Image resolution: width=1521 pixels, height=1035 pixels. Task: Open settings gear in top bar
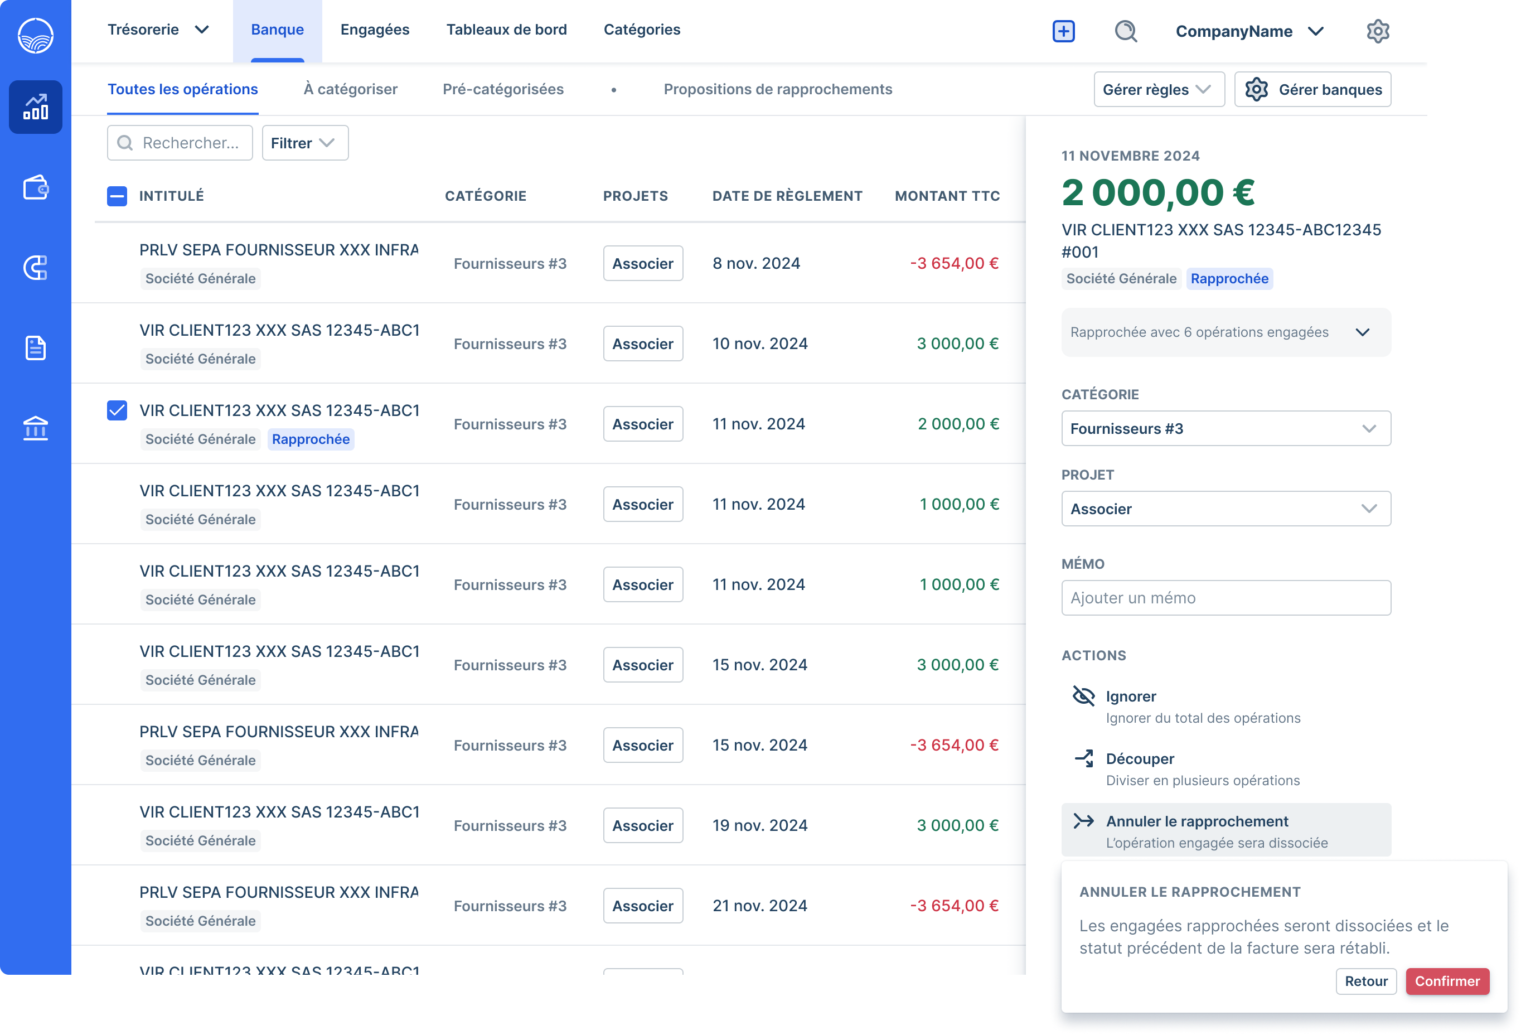tap(1377, 31)
